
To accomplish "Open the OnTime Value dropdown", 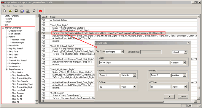I will pos(134,87).
